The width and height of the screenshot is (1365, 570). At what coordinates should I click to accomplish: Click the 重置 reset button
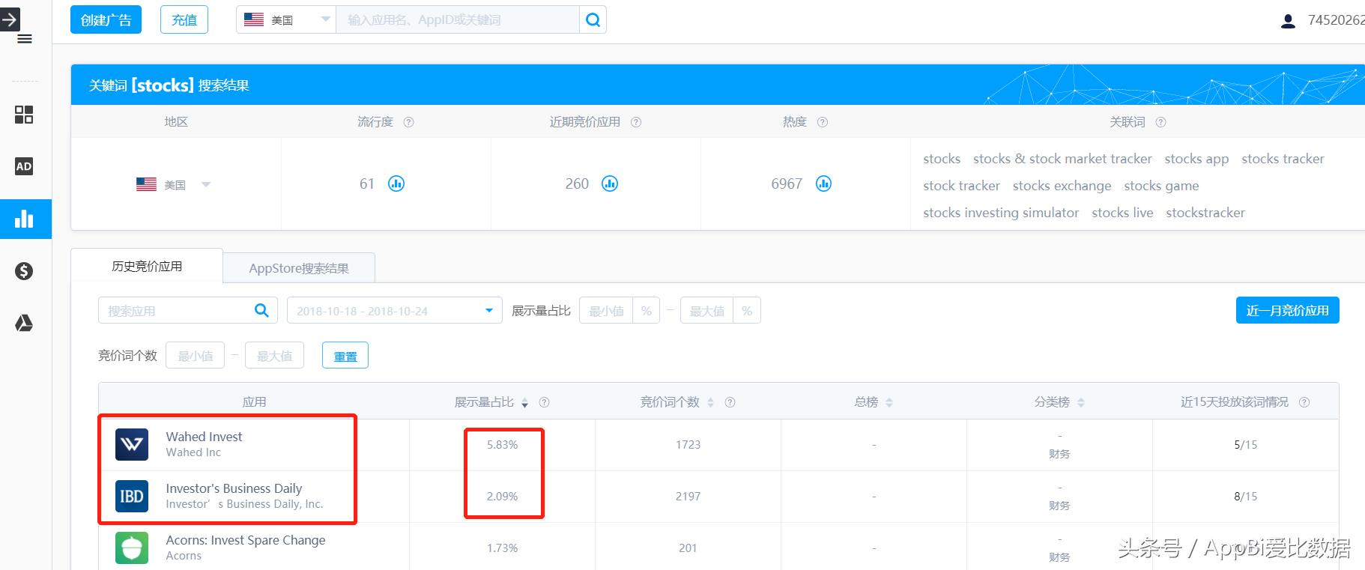pyautogui.click(x=345, y=356)
